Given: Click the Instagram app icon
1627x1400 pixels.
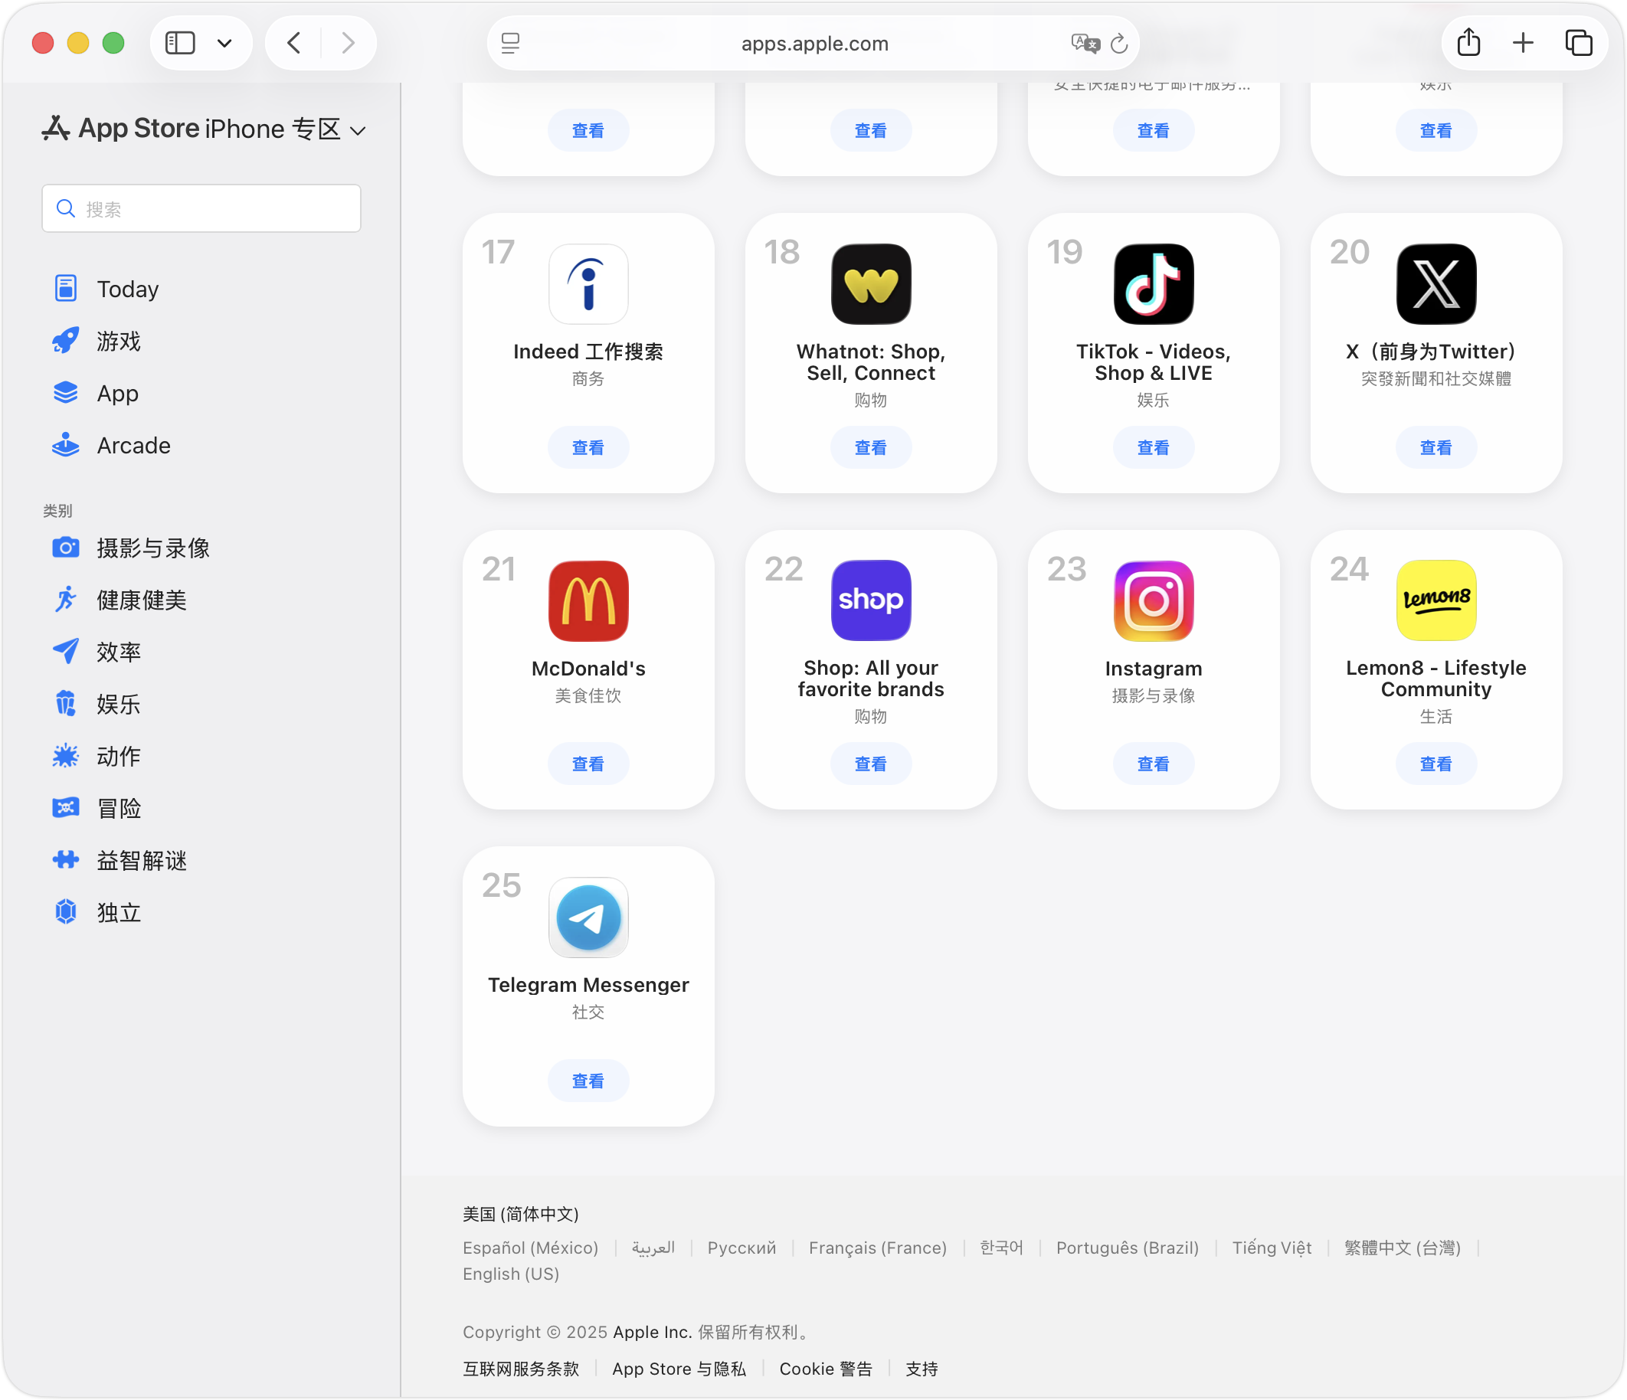Looking at the screenshot, I should click(1153, 600).
